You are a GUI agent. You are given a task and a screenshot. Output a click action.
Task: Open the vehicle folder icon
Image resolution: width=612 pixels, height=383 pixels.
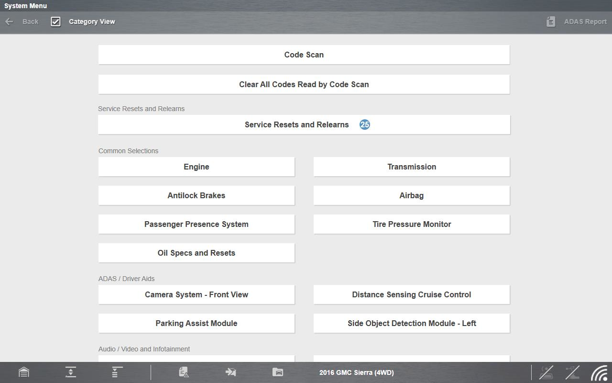278,372
